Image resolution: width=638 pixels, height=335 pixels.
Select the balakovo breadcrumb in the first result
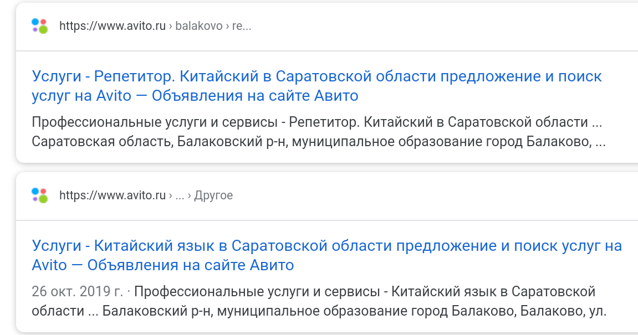click(x=199, y=26)
